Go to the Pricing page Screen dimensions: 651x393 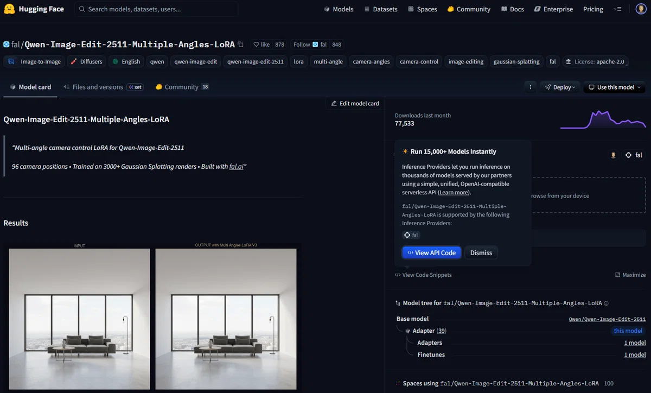pos(593,9)
